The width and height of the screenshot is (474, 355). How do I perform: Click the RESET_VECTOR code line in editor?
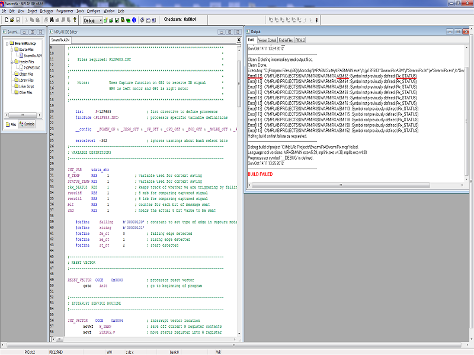coord(131,280)
